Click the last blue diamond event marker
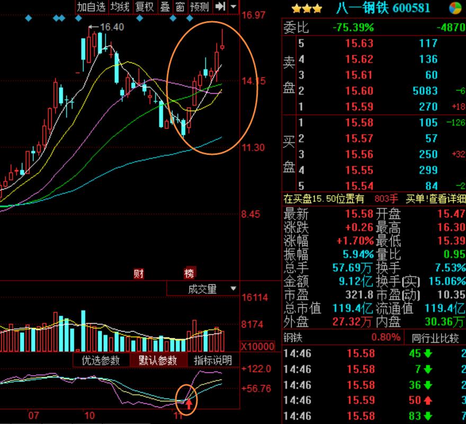This screenshot has width=466, height=424. tap(190, 19)
